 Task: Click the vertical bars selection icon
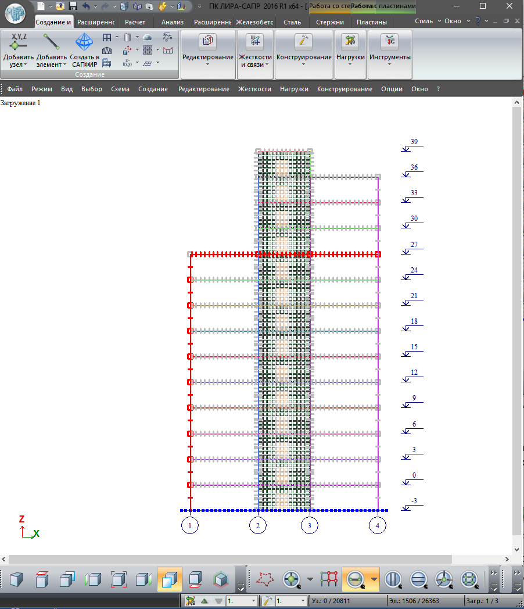tap(394, 579)
